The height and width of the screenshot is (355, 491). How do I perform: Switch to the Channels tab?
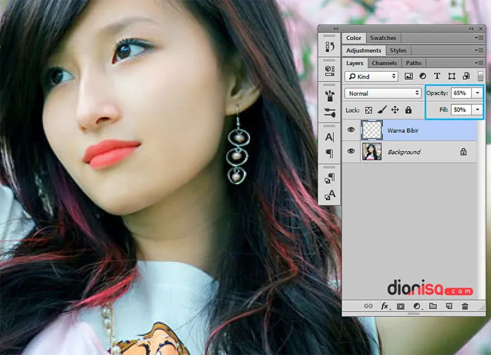pyautogui.click(x=384, y=63)
